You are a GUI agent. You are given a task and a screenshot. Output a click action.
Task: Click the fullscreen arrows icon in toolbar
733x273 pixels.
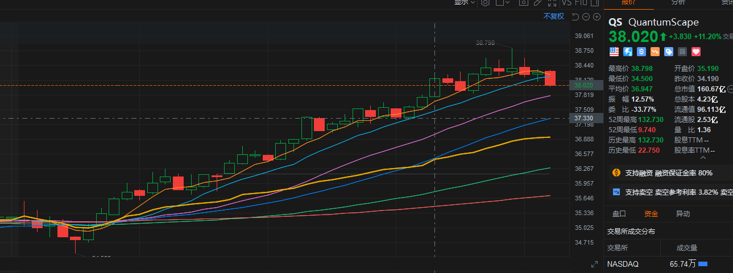point(552,2)
